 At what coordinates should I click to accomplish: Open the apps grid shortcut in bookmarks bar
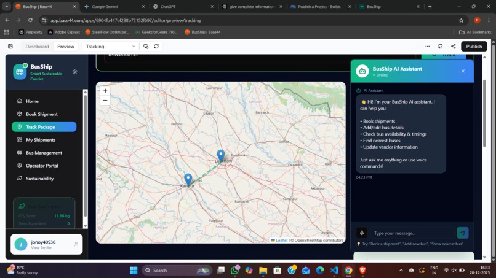(x=6, y=32)
